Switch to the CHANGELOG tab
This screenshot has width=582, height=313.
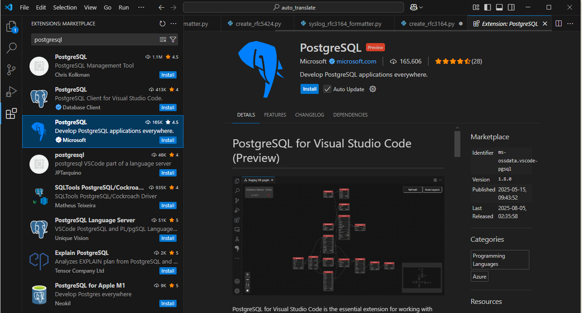309,115
